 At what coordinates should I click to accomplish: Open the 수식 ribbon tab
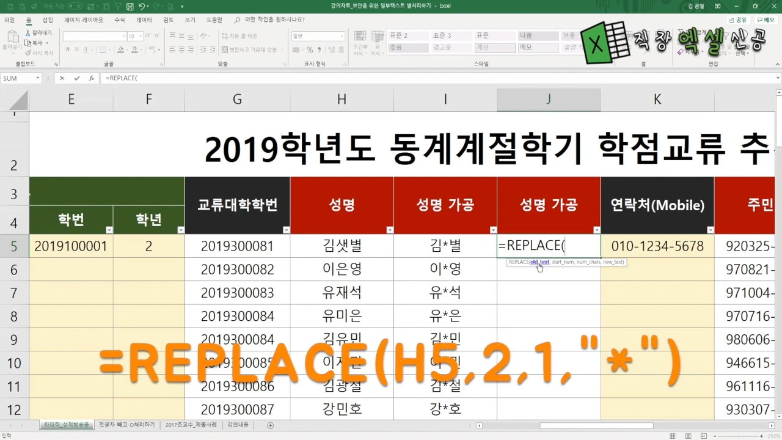[x=120, y=20]
